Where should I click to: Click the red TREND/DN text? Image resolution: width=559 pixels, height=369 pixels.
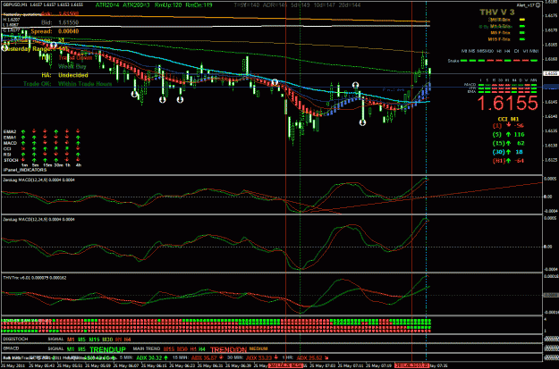[x=228, y=349]
